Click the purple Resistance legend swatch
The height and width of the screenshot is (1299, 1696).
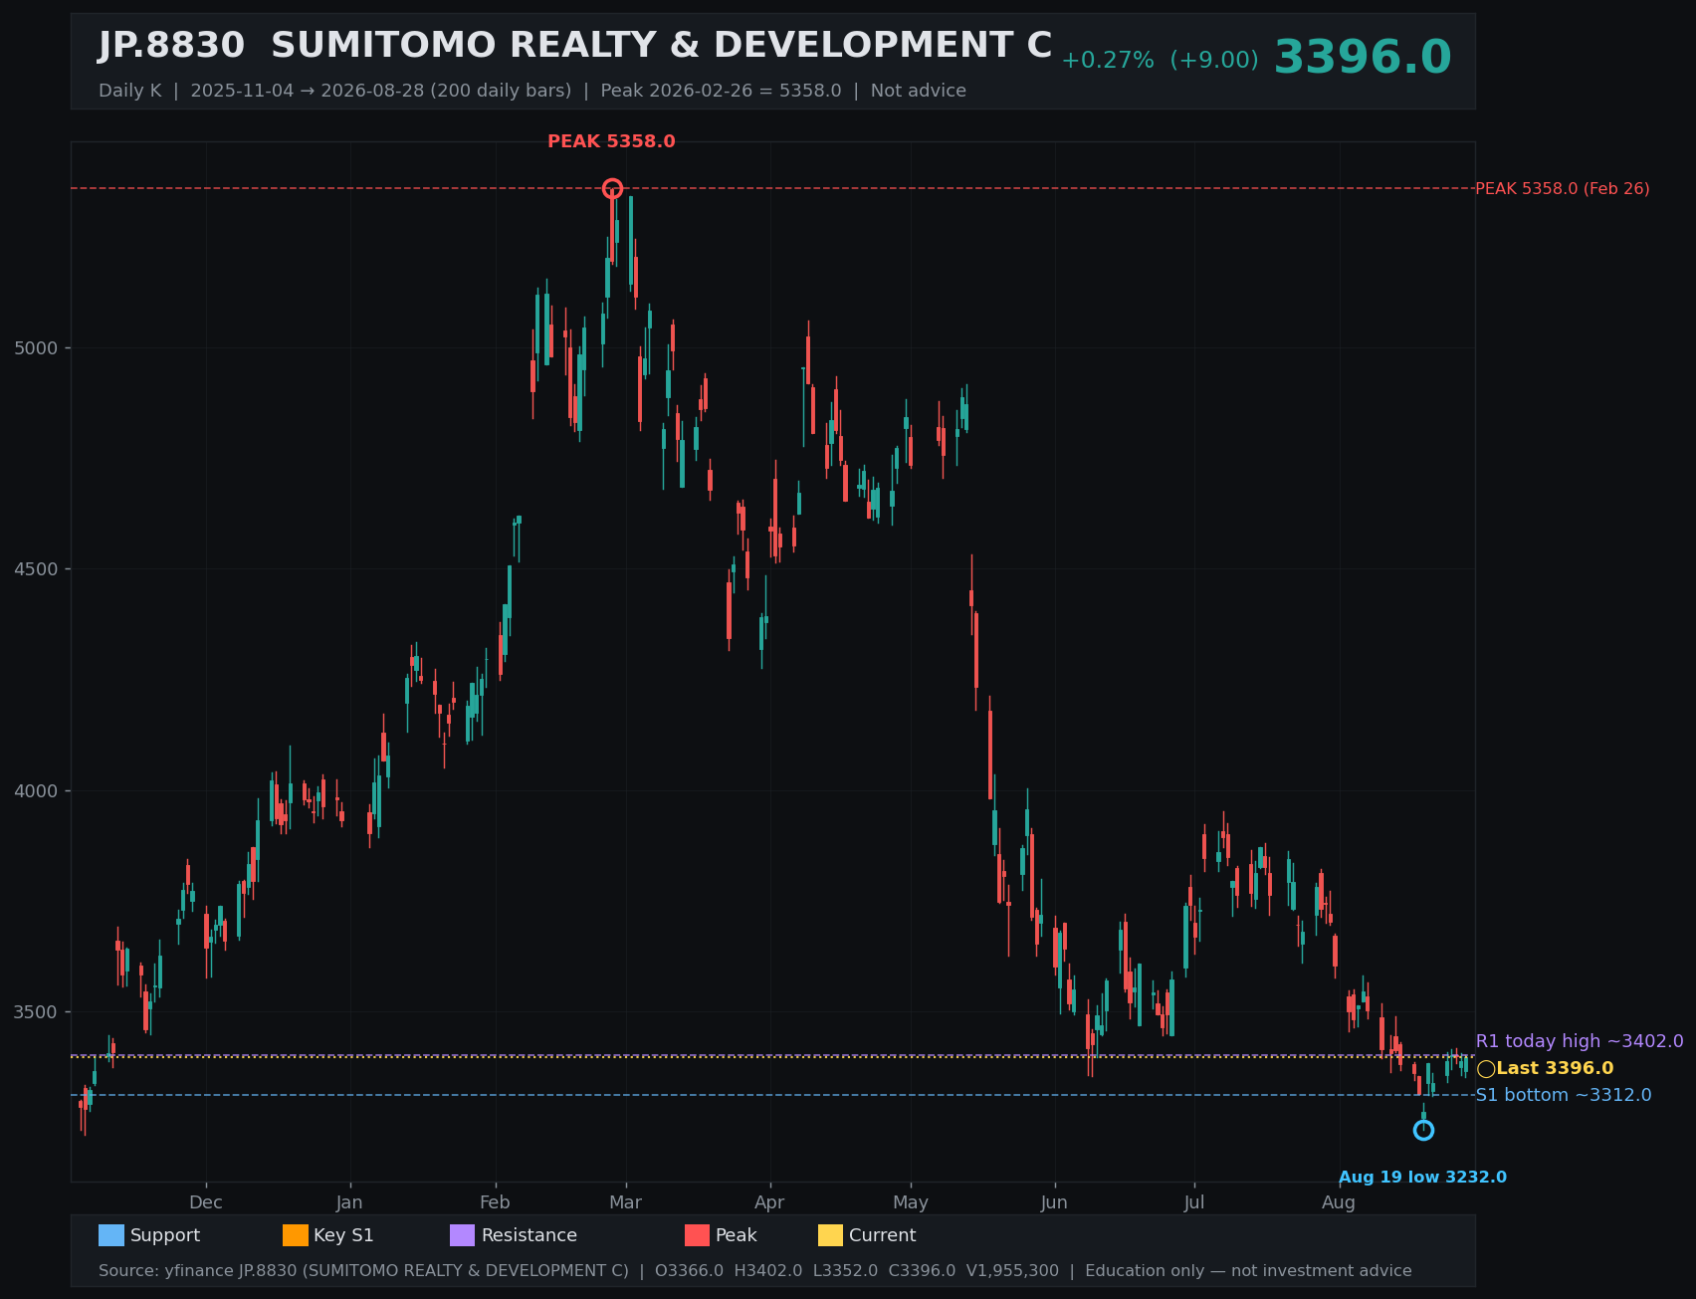point(463,1235)
